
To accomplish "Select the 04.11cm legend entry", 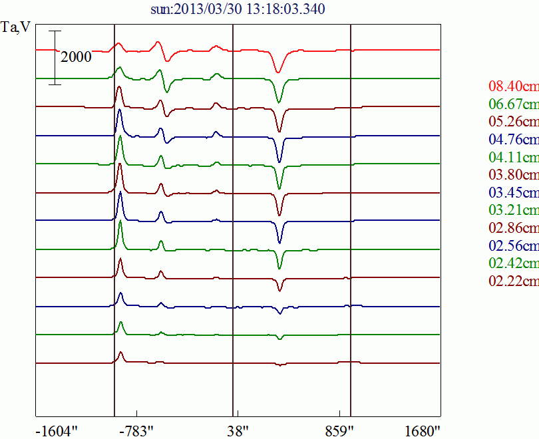I will tap(514, 157).
